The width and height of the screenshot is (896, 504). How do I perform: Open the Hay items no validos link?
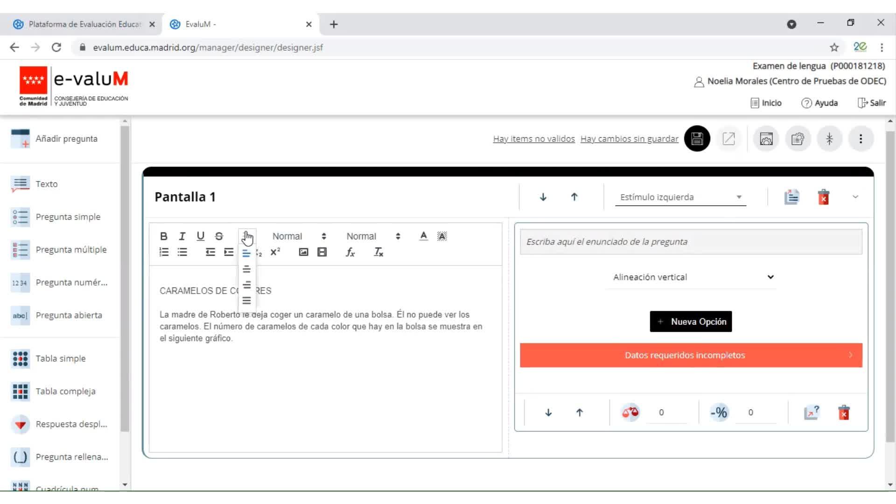(x=533, y=139)
